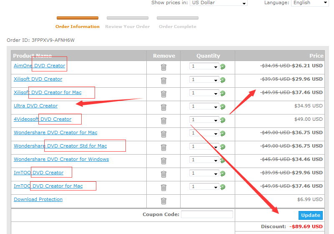Delete Xilisoft DVD Creator with trash icon

[x=163, y=81]
